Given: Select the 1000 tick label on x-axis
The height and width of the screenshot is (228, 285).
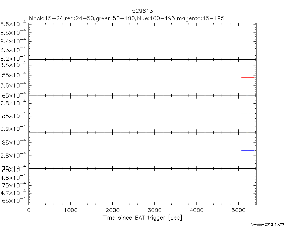Looking at the screenshot, I should click(x=70, y=211).
